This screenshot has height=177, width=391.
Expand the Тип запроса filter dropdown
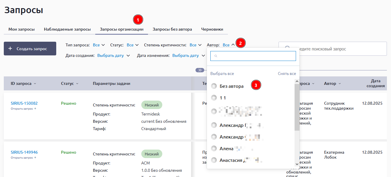pyautogui.click(x=99, y=45)
